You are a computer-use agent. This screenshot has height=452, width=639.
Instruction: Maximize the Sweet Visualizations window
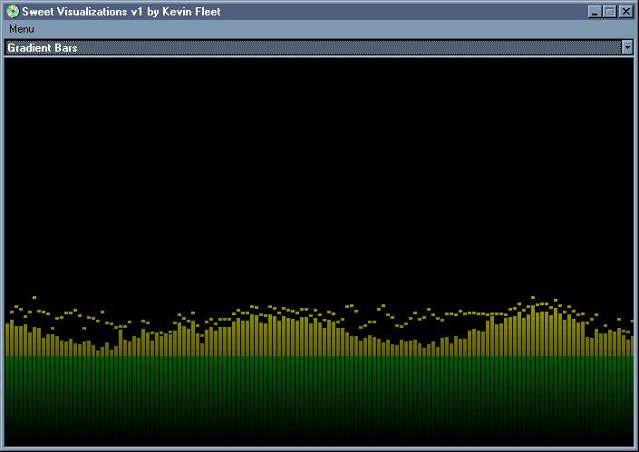click(609, 12)
